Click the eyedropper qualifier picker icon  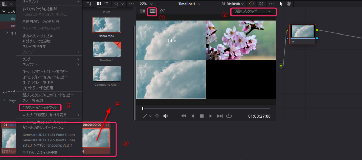(145, 116)
